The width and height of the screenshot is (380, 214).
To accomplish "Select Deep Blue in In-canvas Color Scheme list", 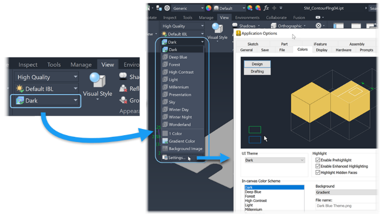I will point(274,192).
